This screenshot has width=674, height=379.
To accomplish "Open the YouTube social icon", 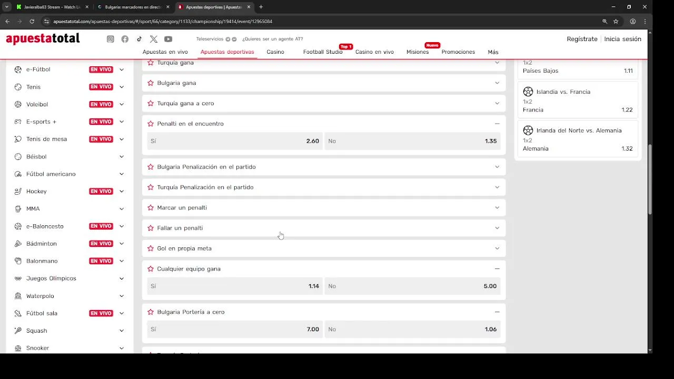I will coord(168,39).
